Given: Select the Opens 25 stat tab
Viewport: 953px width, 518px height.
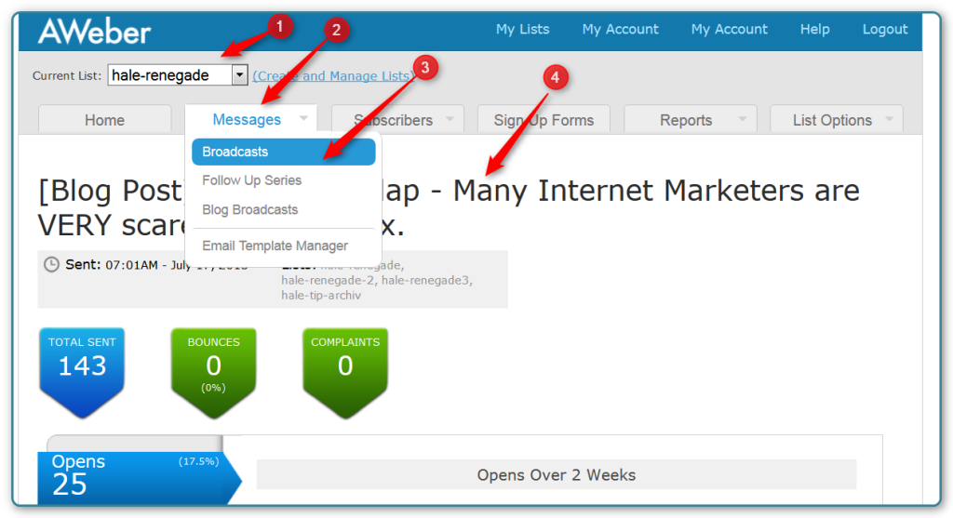Looking at the screenshot, I should [x=140, y=478].
